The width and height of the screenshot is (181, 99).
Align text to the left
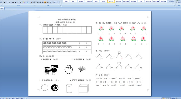[38, 2]
